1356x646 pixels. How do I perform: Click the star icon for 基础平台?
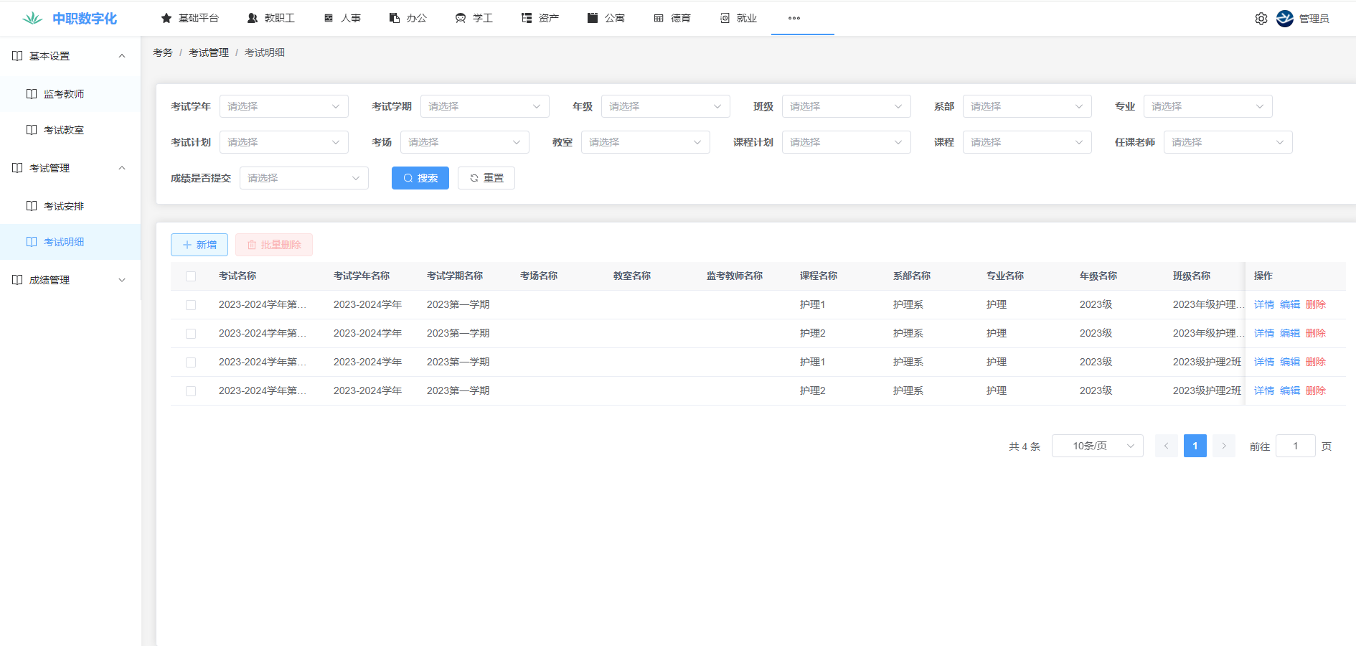coord(166,18)
